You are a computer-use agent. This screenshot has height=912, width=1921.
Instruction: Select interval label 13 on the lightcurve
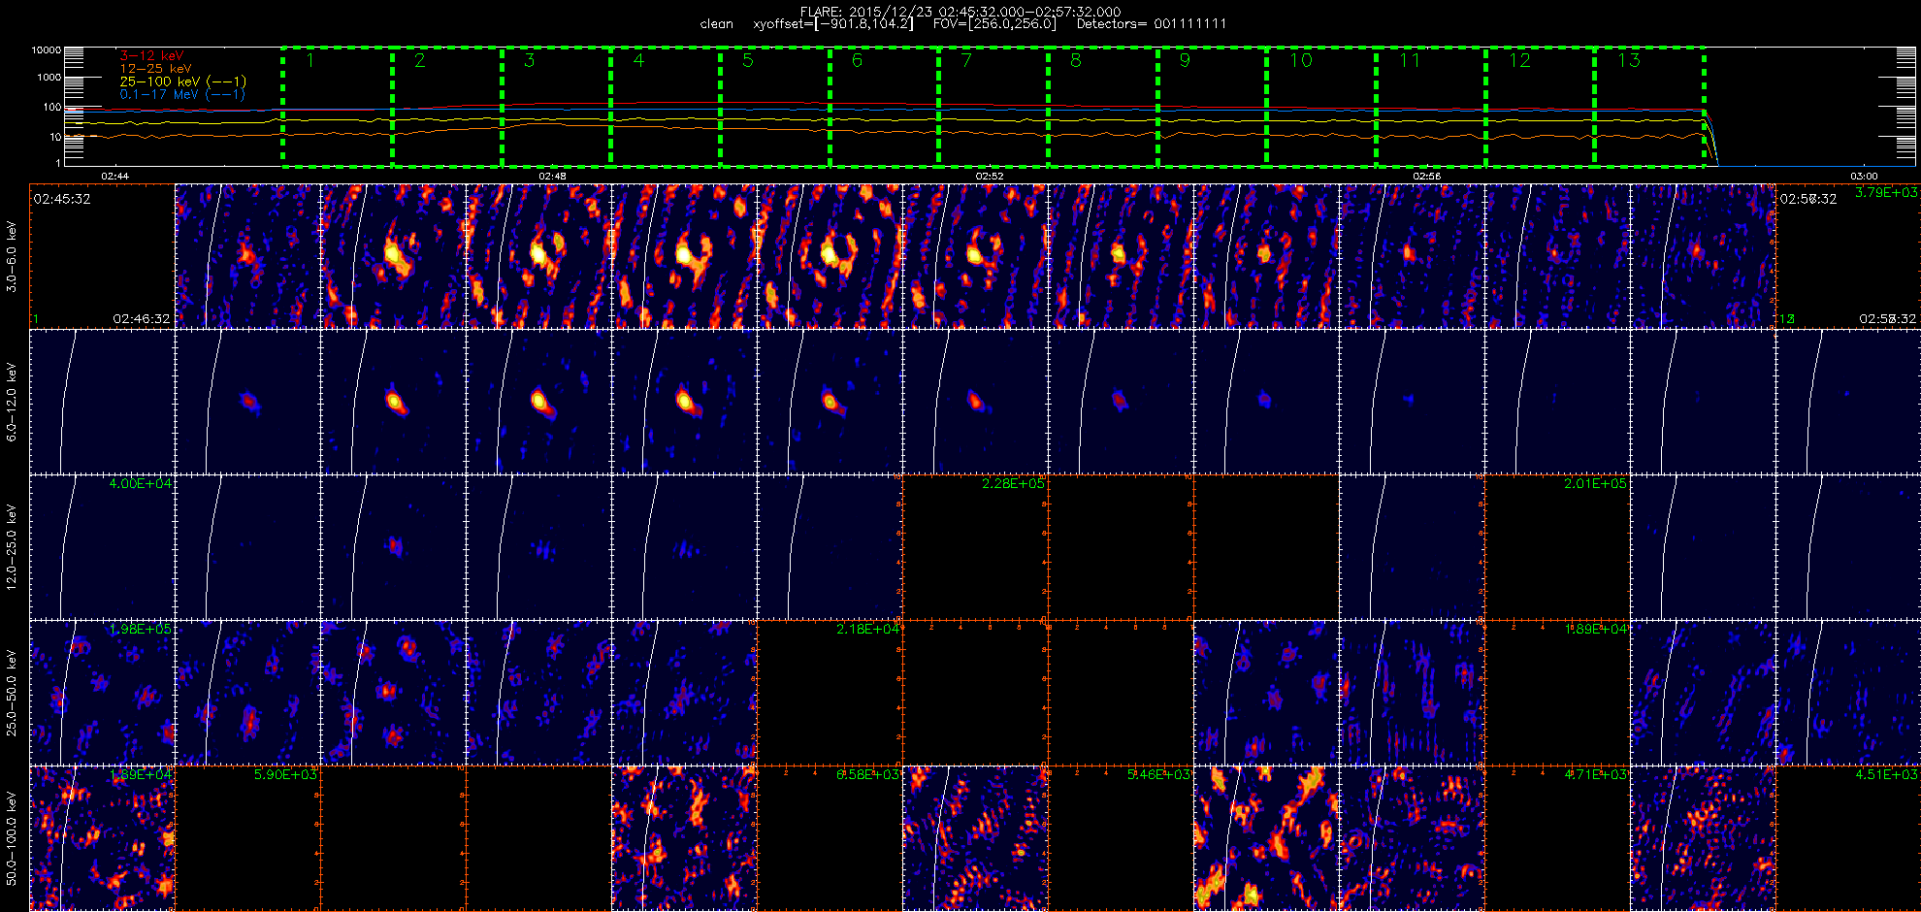(1628, 61)
